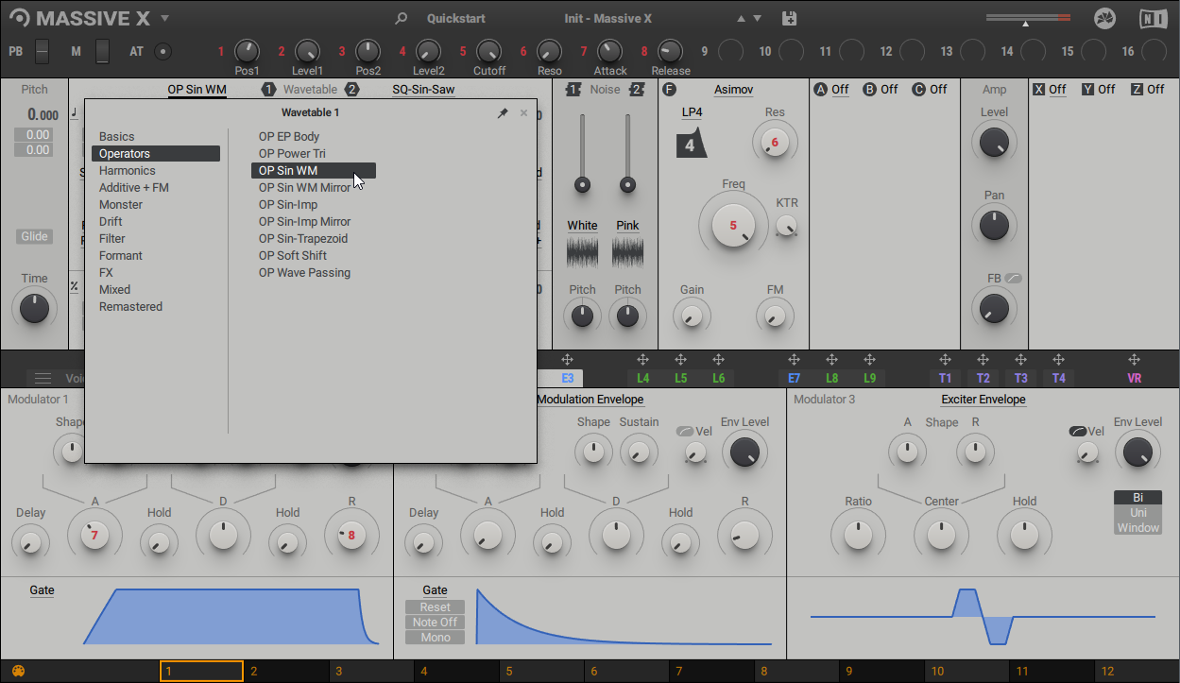
Task: Toggle the FB curve switch in Amp
Action: (1014, 279)
